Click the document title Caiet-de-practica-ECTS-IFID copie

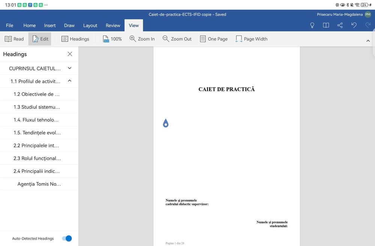(180, 14)
